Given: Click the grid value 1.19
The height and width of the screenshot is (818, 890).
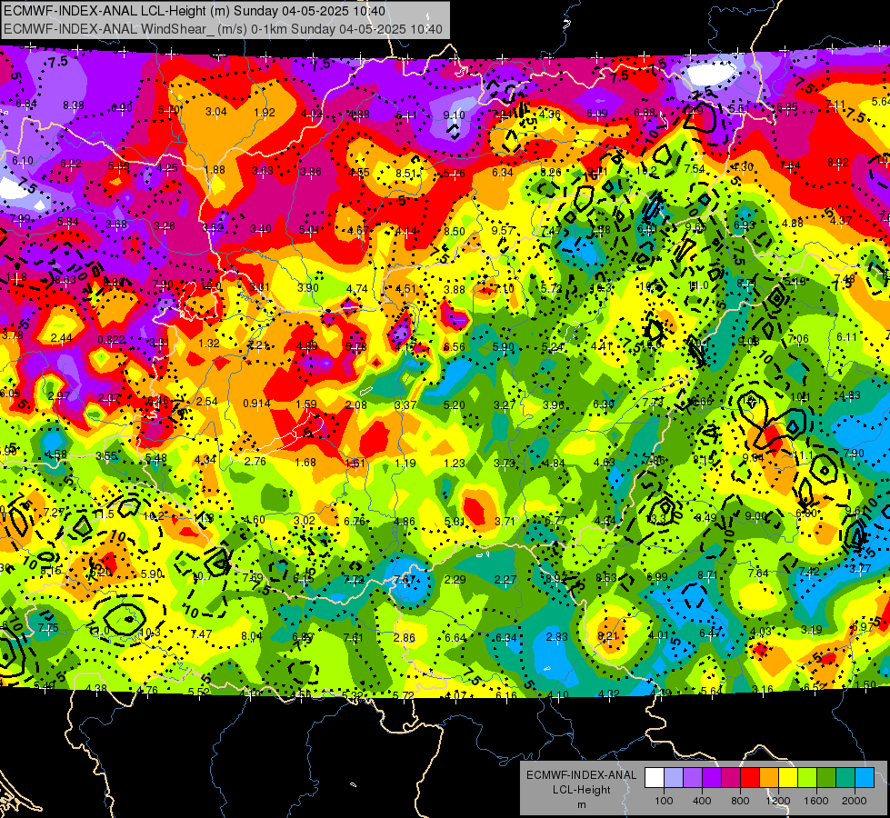Looking at the screenshot, I should [405, 464].
